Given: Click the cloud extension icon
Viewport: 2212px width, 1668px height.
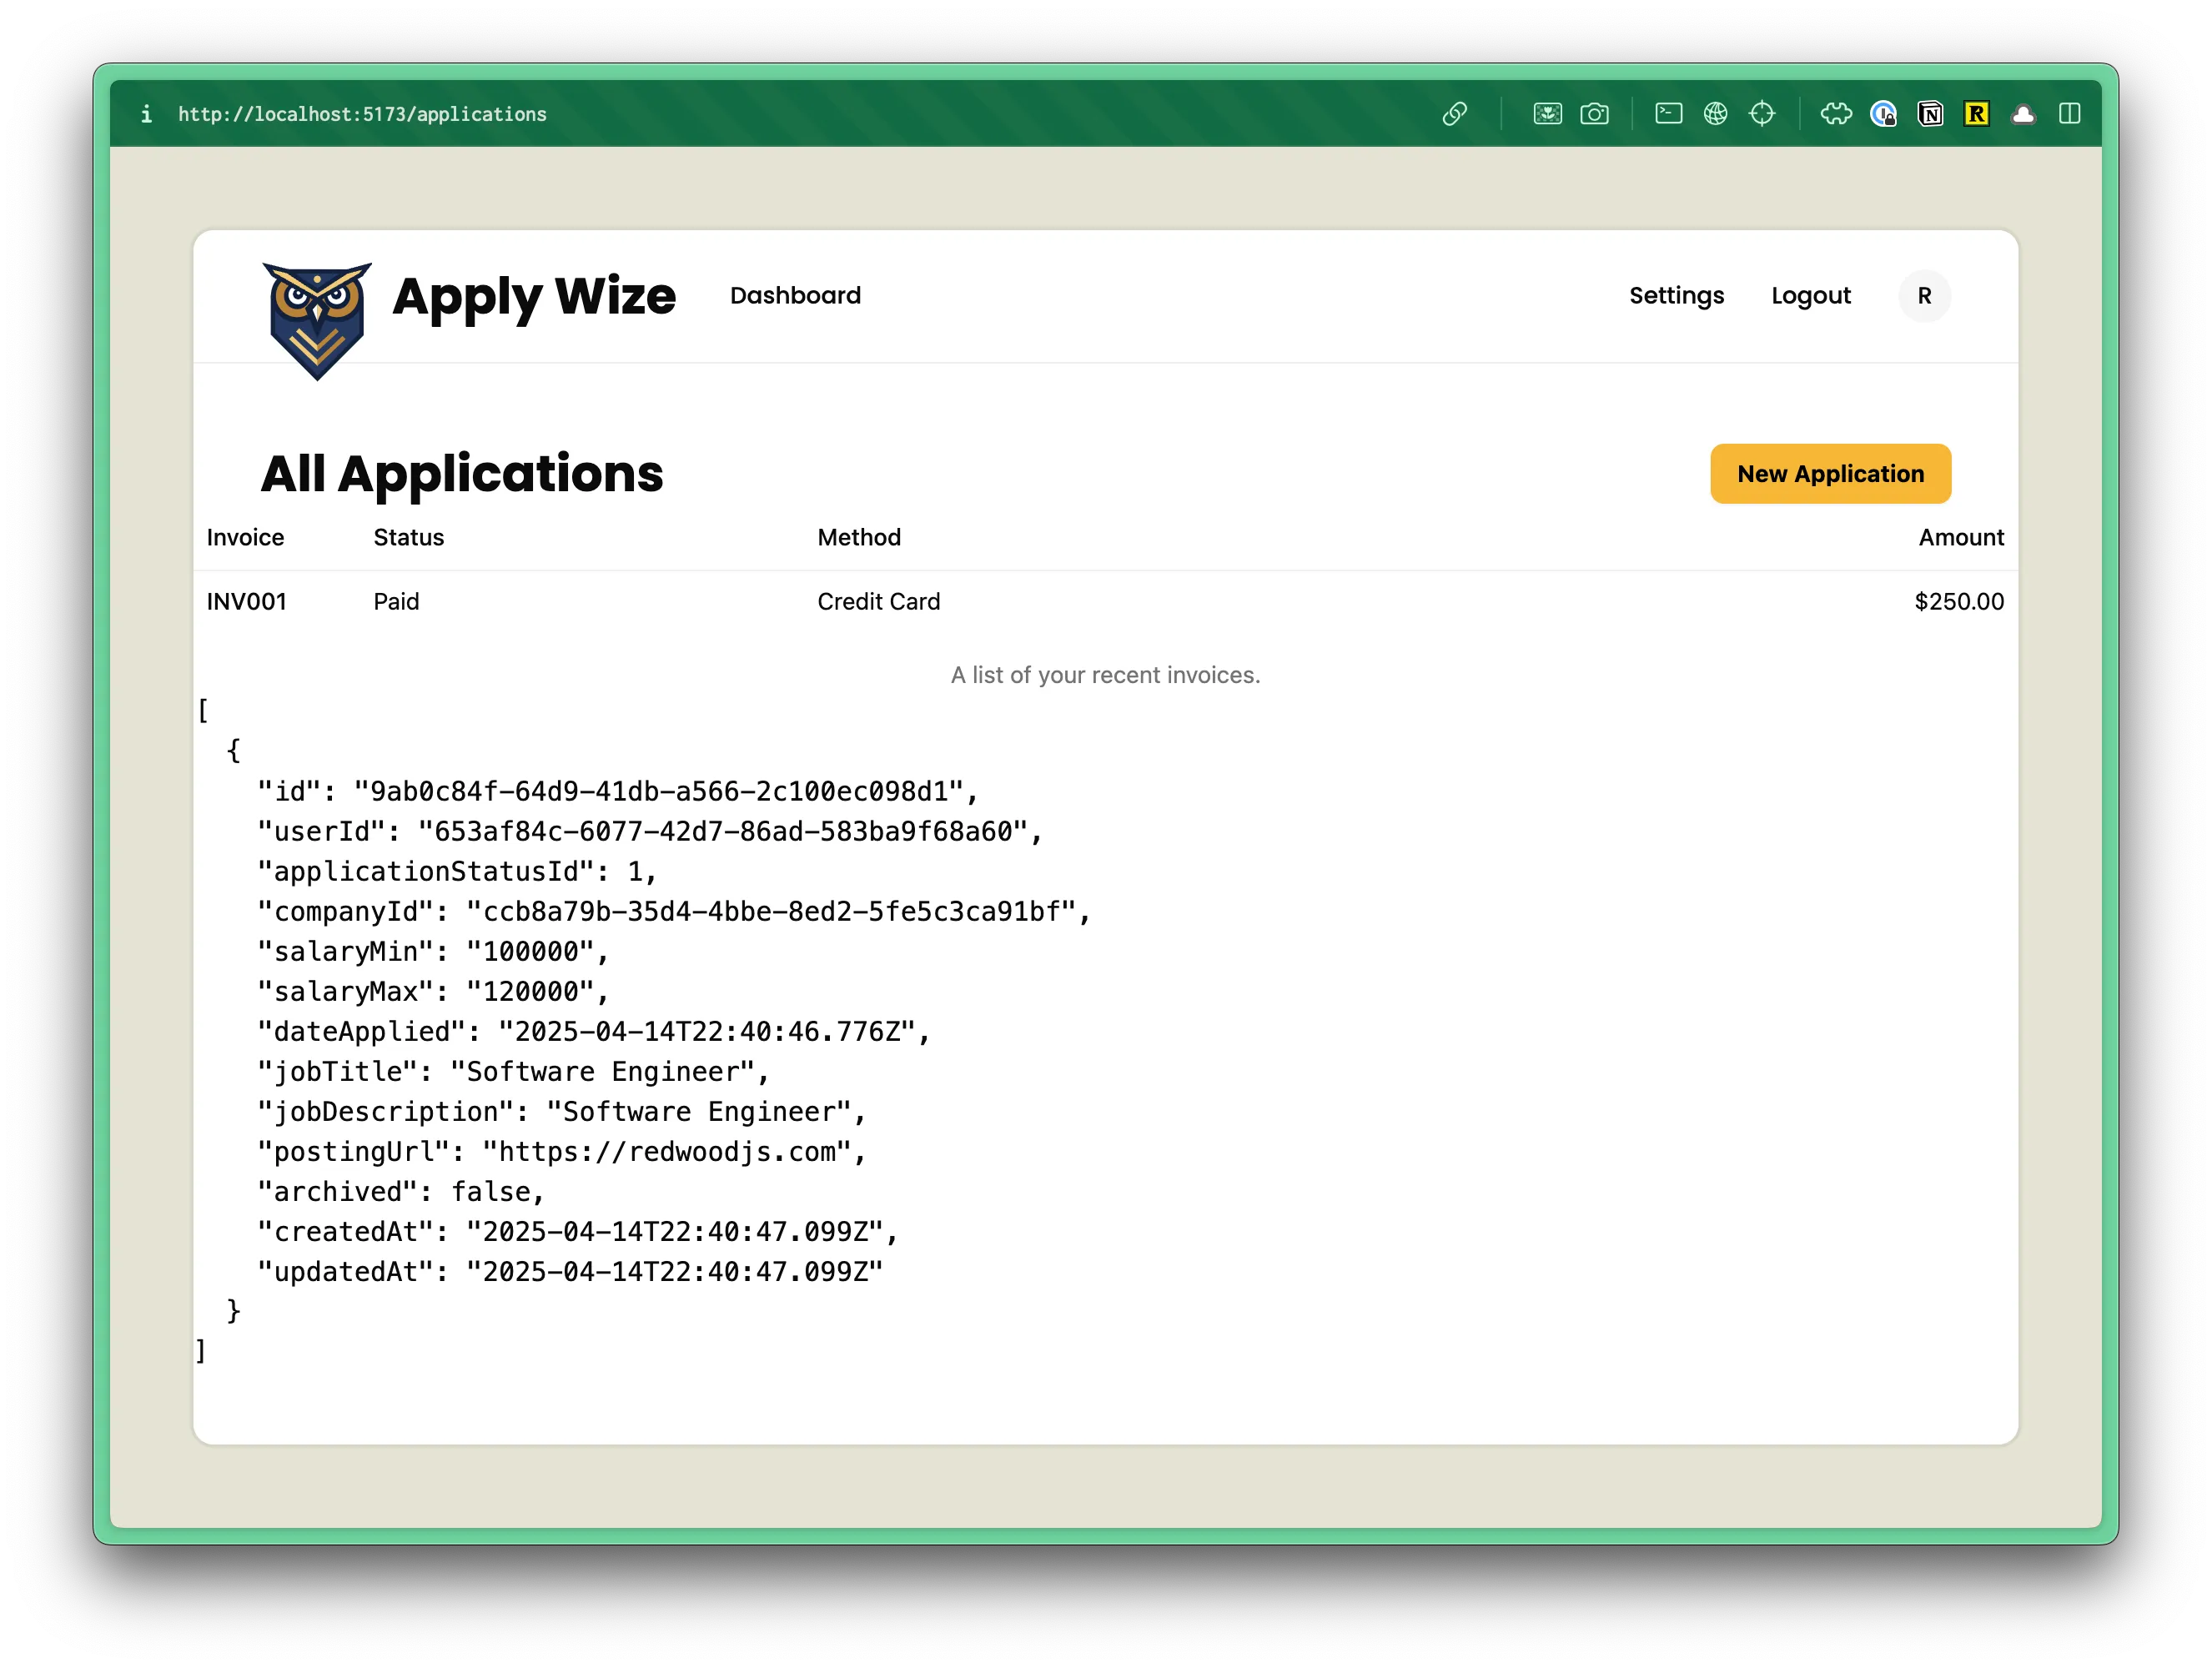Looking at the screenshot, I should pyautogui.click(x=2023, y=114).
